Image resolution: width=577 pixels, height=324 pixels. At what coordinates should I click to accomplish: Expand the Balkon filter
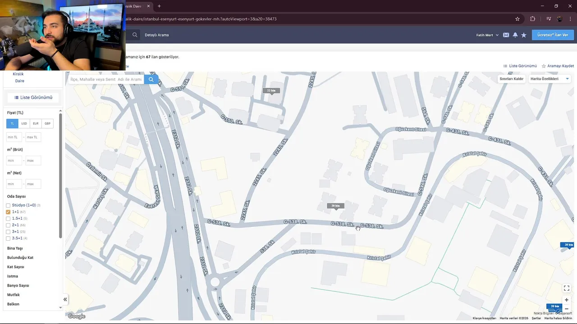13,304
